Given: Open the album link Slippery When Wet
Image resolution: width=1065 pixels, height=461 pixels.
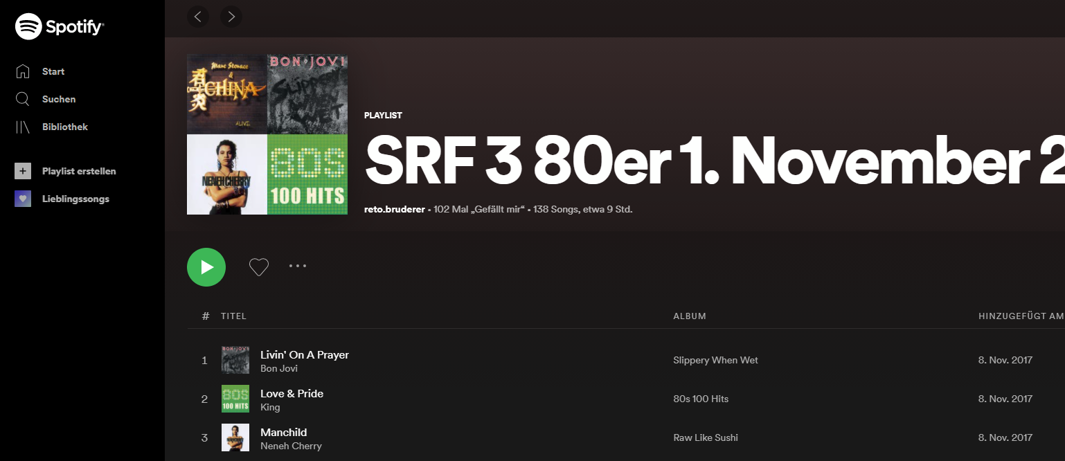Looking at the screenshot, I should (715, 360).
